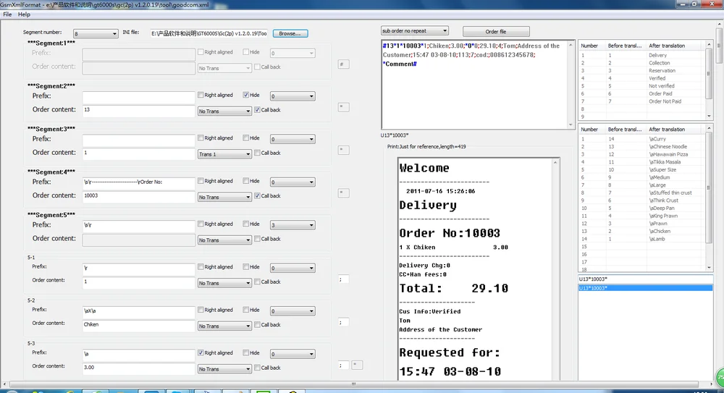
Task: Click Segment 3 Order content field with 1
Action: 138,153
